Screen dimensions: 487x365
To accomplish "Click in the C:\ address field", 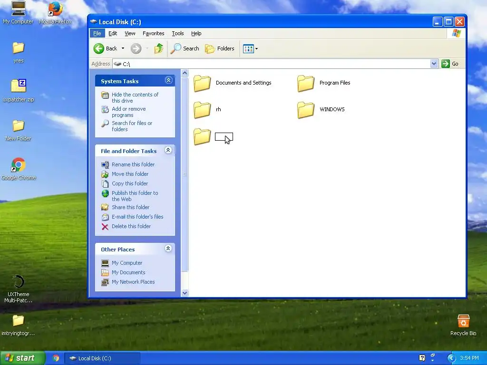I will [272, 64].
